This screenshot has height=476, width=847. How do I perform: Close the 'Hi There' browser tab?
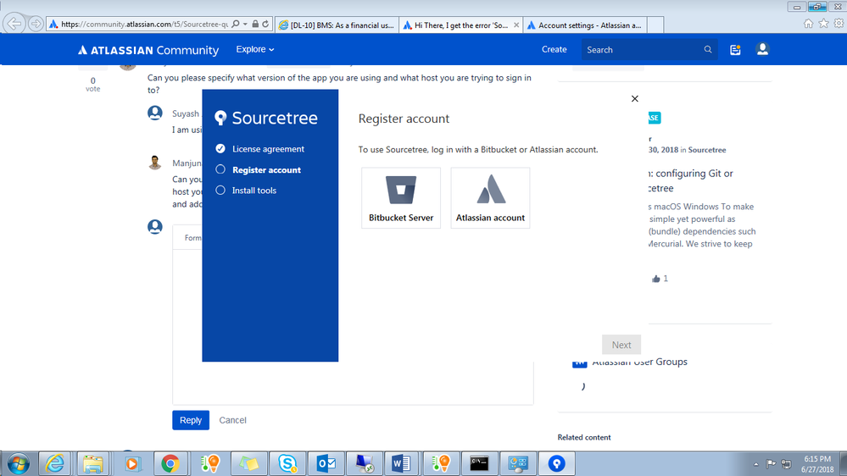pyautogui.click(x=516, y=25)
